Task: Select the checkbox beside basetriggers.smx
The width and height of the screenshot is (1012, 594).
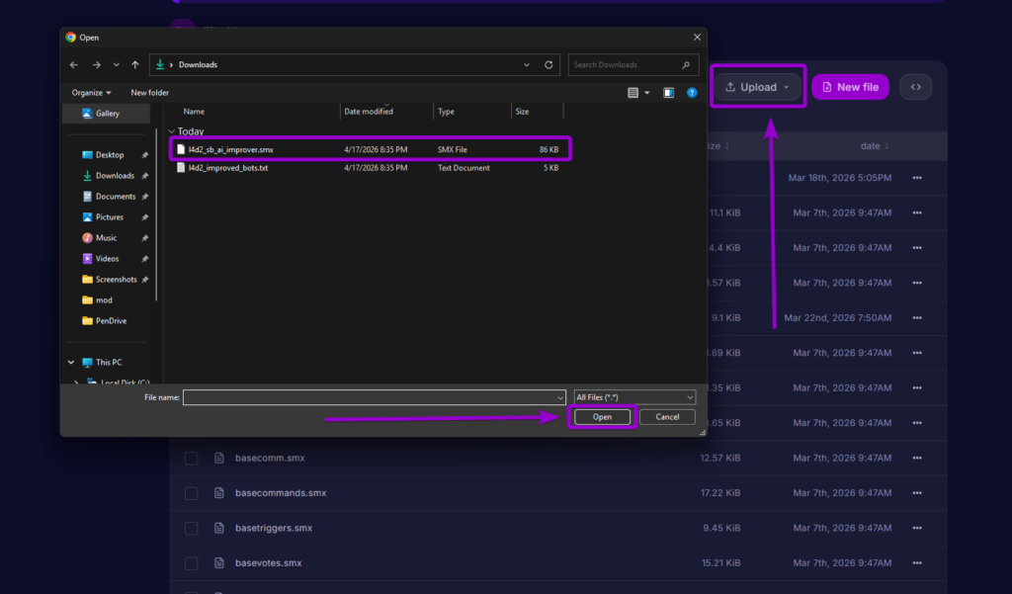Action: click(191, 527)
